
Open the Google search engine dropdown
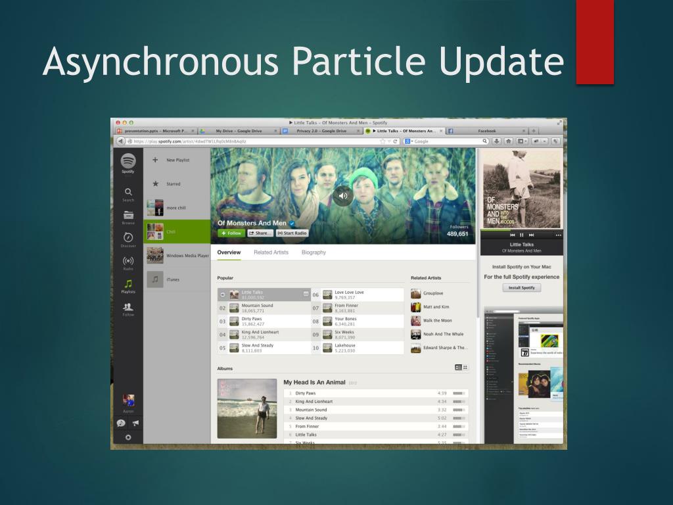pos(409,141)
